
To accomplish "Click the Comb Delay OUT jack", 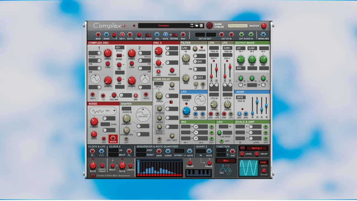I will pyautogui.click(x=160, y=138).
